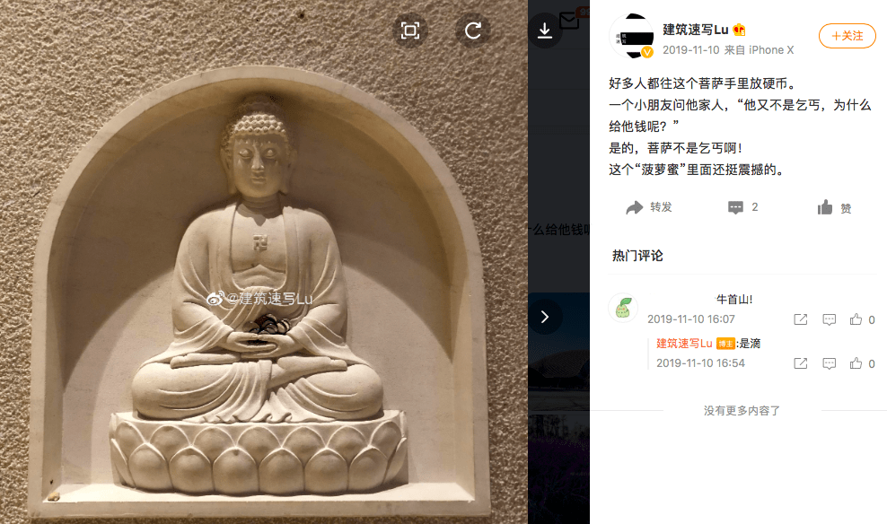Image resolution: width=887 pixels, height=524 pixels.
Task: Like the 牛首山! comment
Action: click(856, 319)
